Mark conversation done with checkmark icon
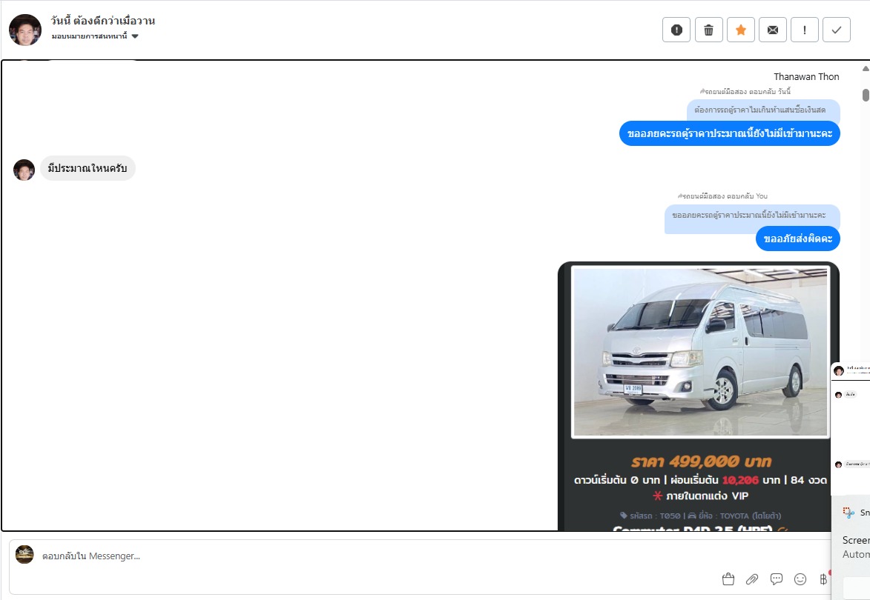The height and width of the screenshot is (600, 870). 837,30
